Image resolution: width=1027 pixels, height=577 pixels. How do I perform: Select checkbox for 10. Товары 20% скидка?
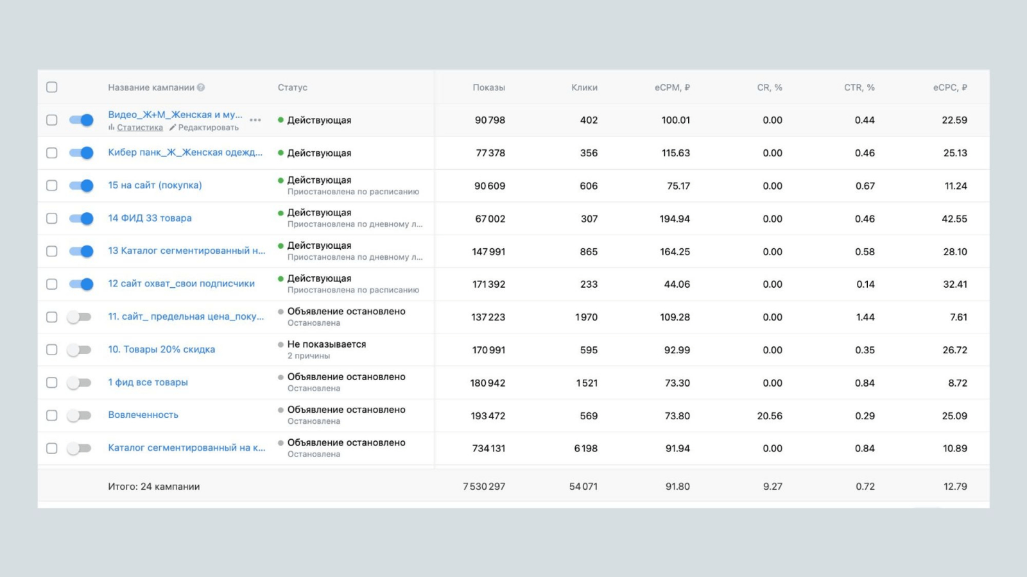[52, 349]
